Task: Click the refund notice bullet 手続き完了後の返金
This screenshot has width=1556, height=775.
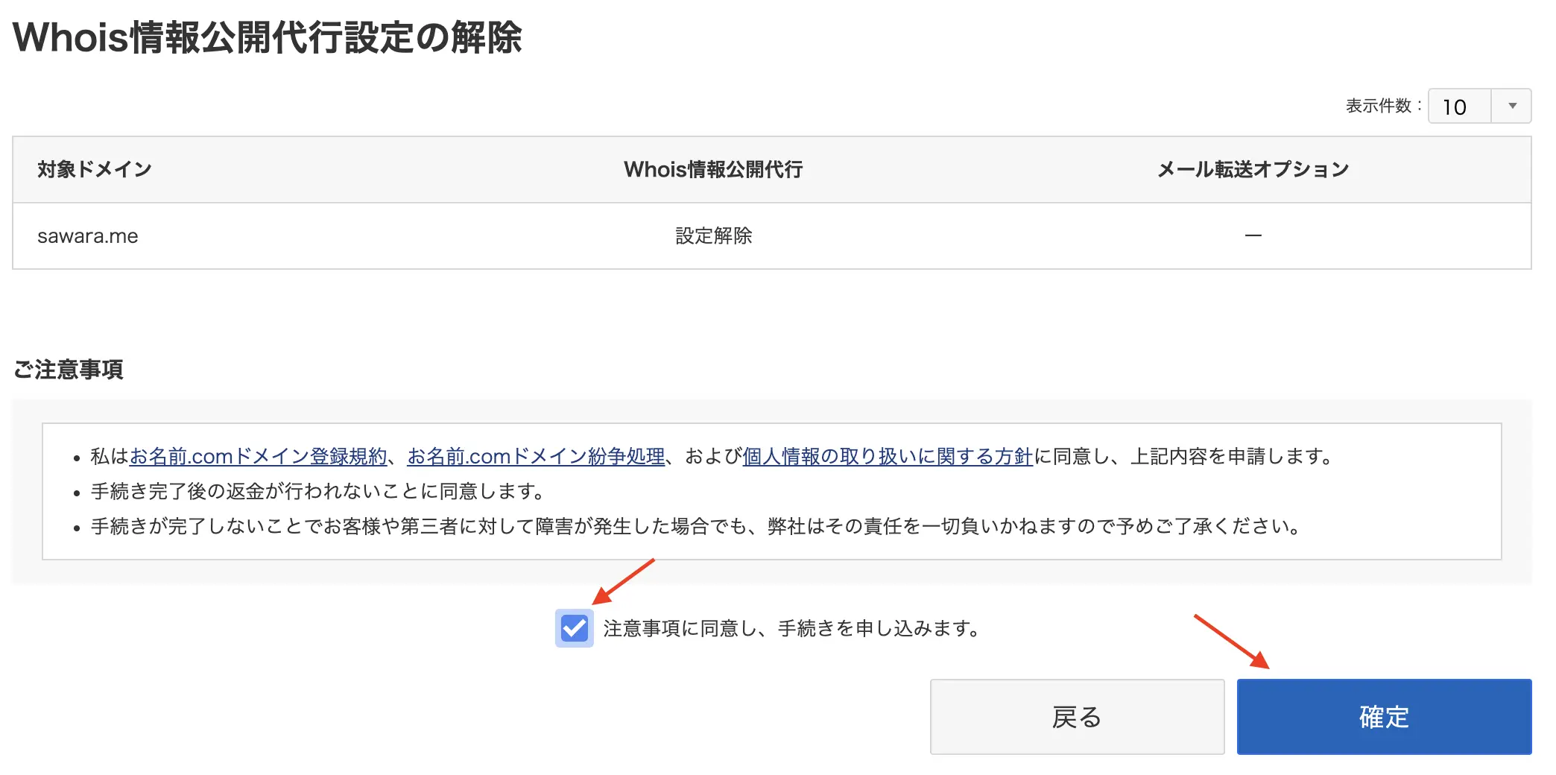Action: (319, 491)
